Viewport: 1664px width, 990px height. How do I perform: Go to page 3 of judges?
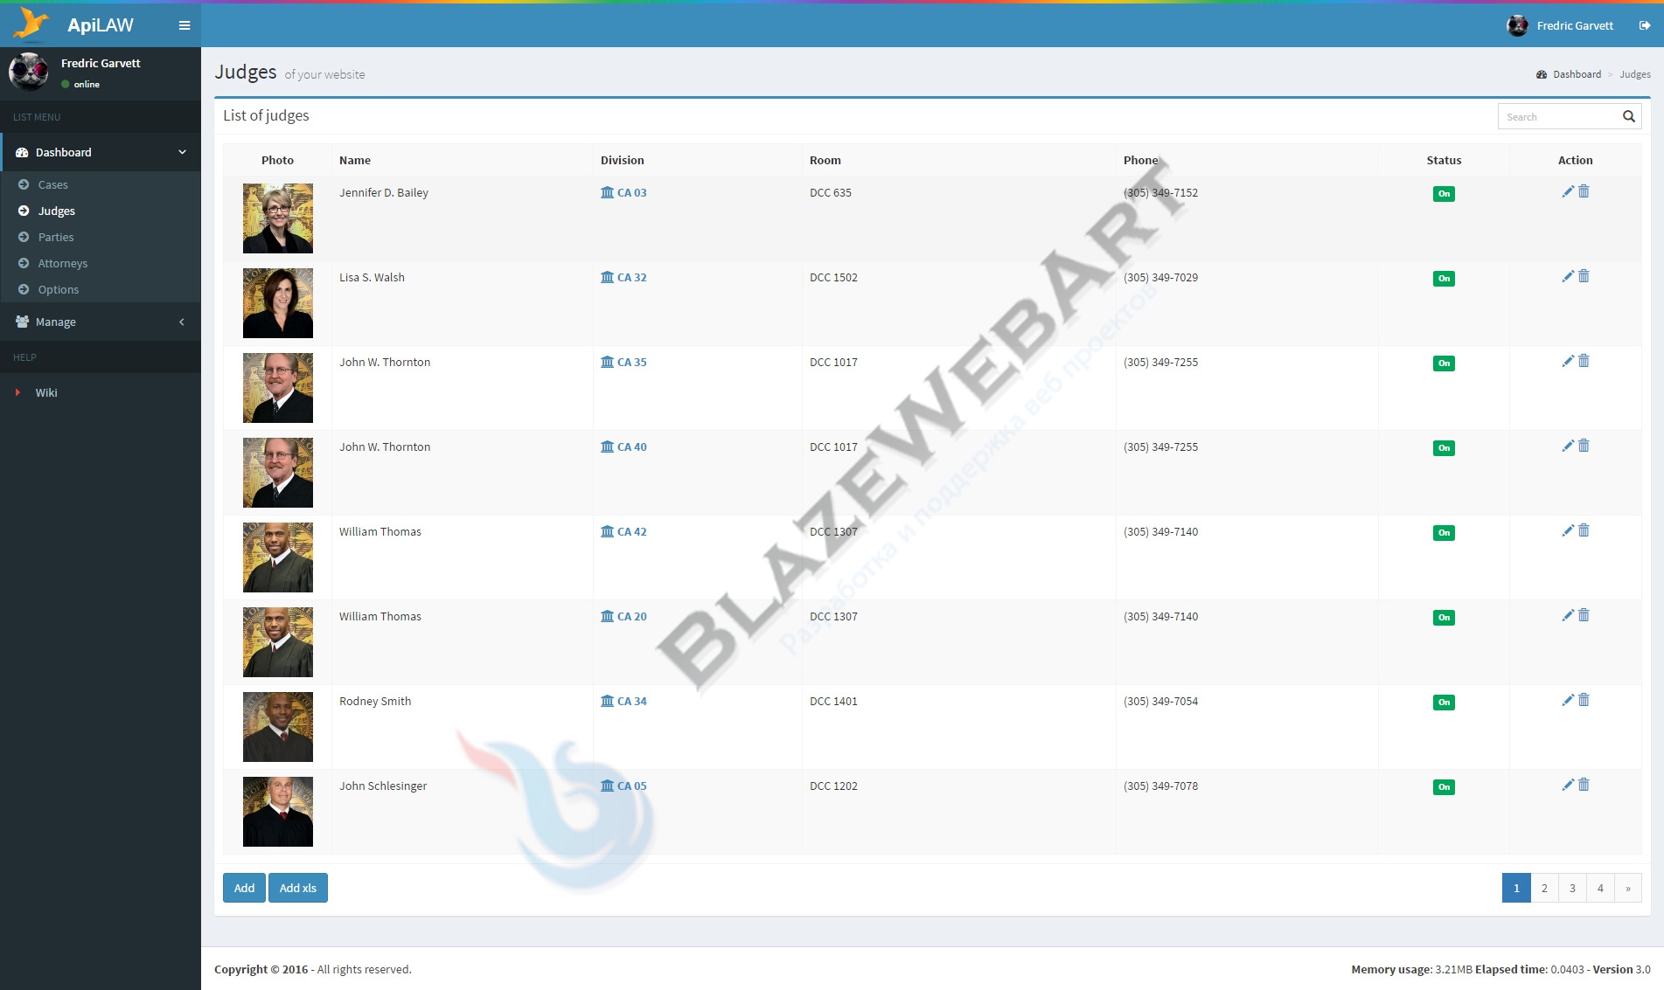coord(1572,888)
